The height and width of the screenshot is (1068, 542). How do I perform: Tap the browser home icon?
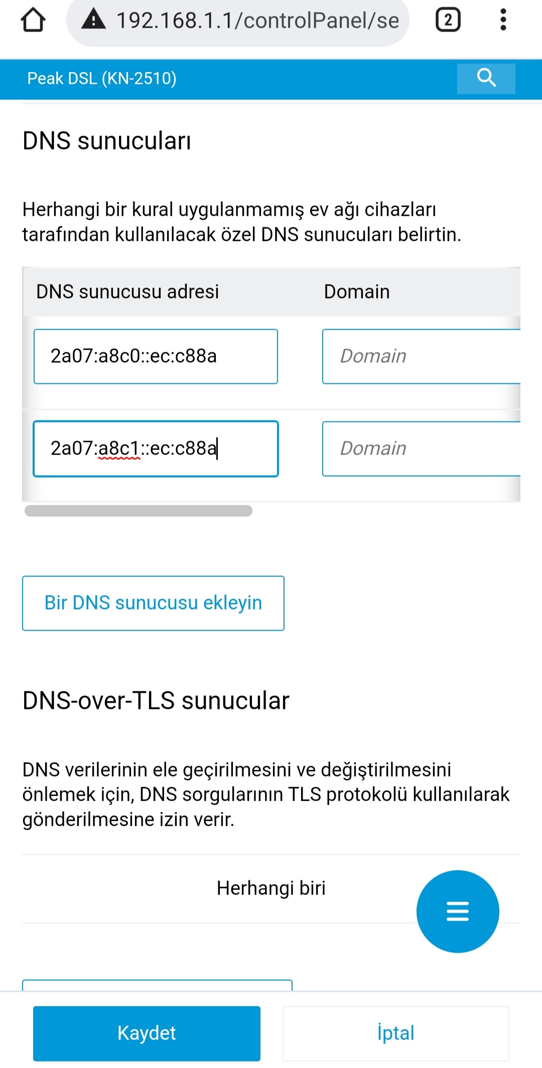pos(33,20)
